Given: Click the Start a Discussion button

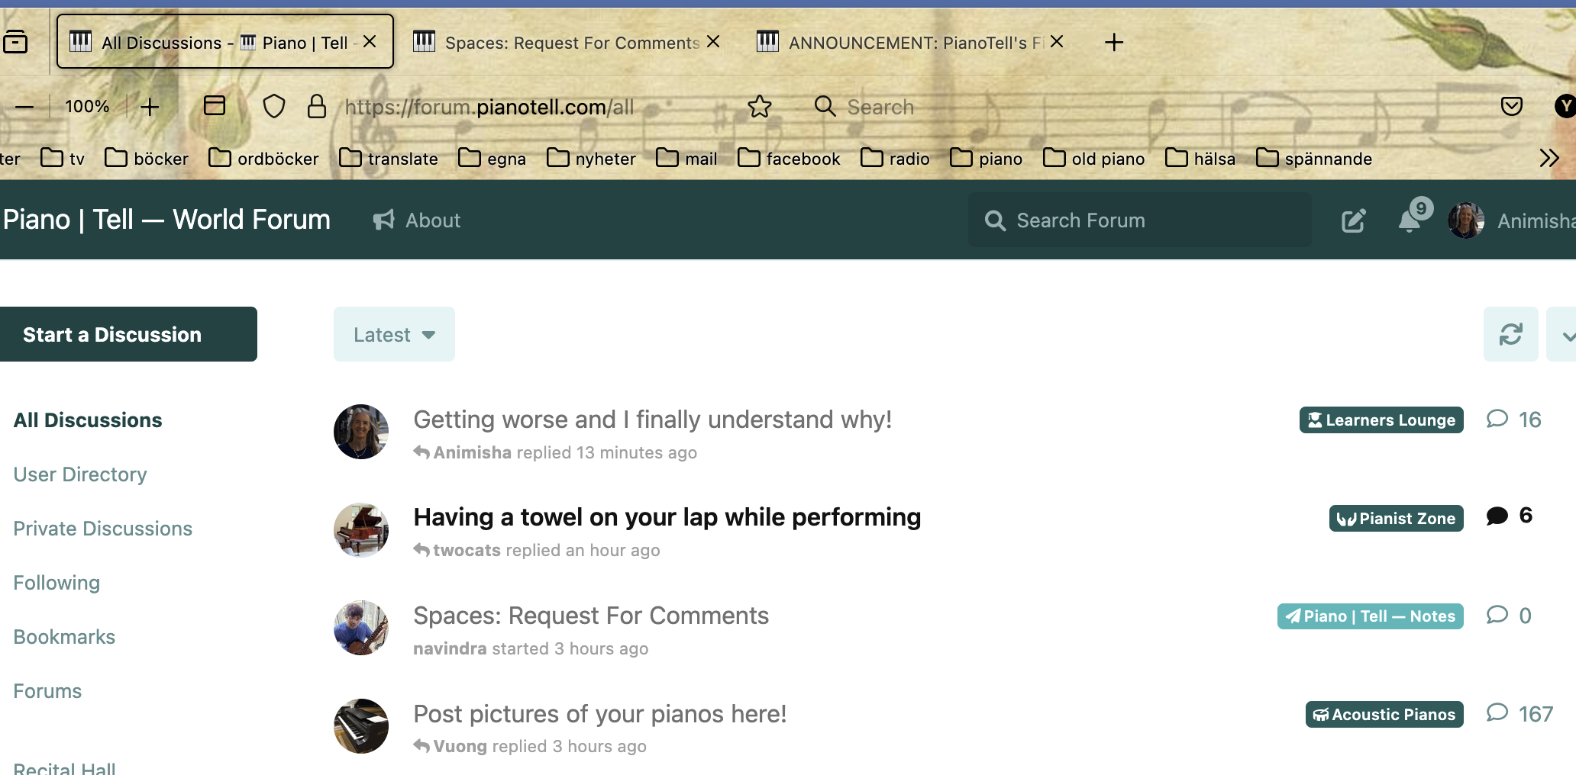Looking at the screenshot, I should [128, 334].
